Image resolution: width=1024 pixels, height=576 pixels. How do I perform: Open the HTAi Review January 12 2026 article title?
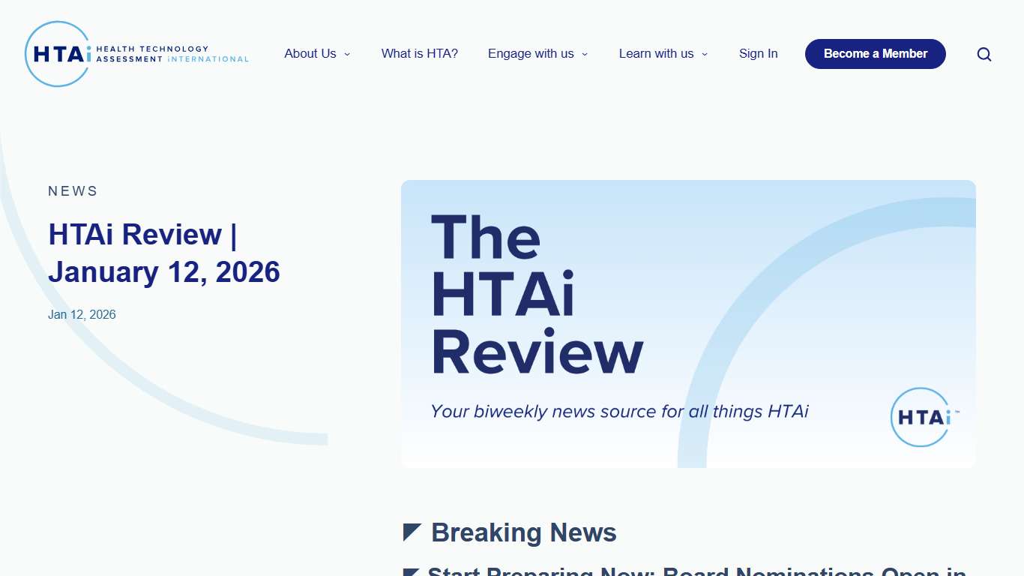(x=163, y=253)
